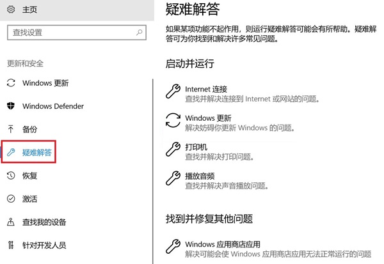This screenshot has height=264, width=384.
Task: Click the magnifier icon in search box
Action: pos(139,33)
